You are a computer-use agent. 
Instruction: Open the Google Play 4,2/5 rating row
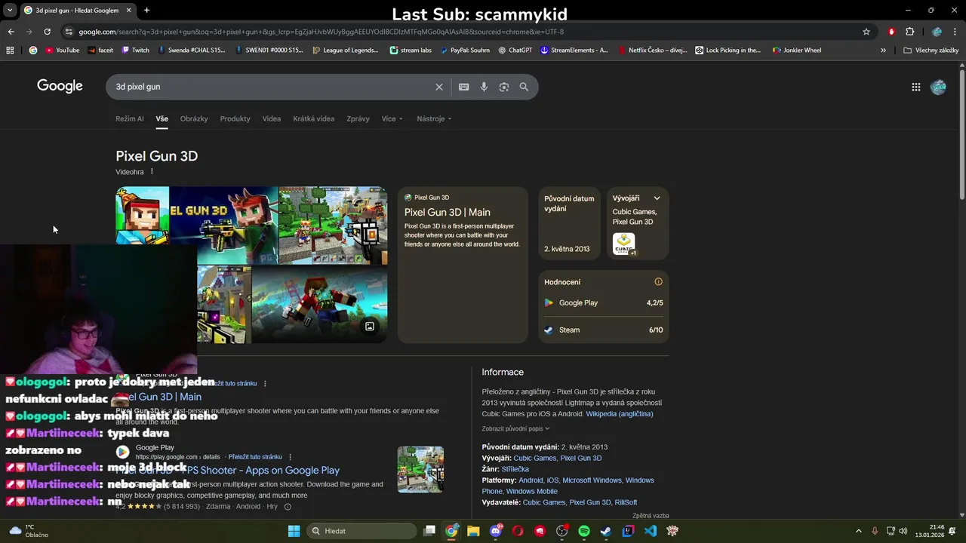click(x=604, y=302)
